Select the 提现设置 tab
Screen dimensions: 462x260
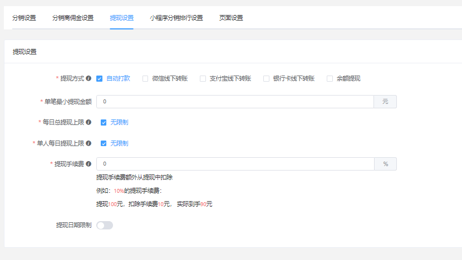122,18
